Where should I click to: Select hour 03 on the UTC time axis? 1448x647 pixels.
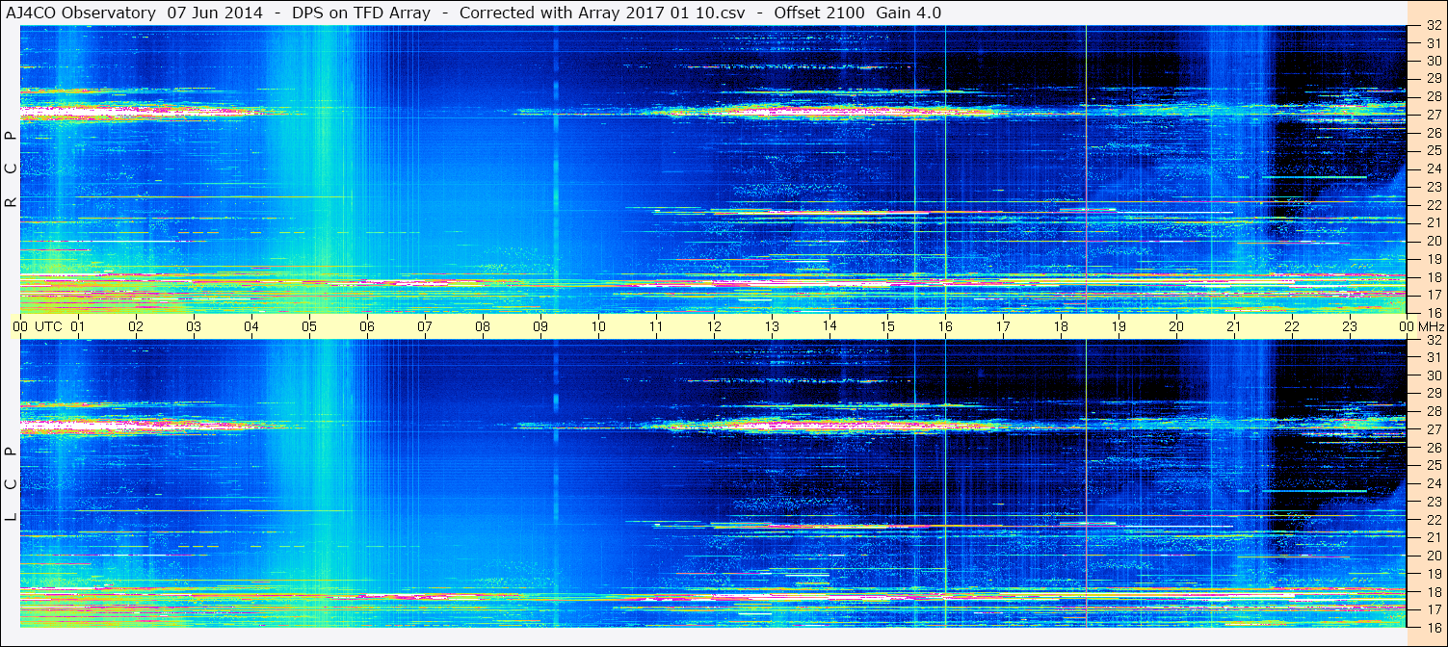pyautogui.click(x=194, y=326)
